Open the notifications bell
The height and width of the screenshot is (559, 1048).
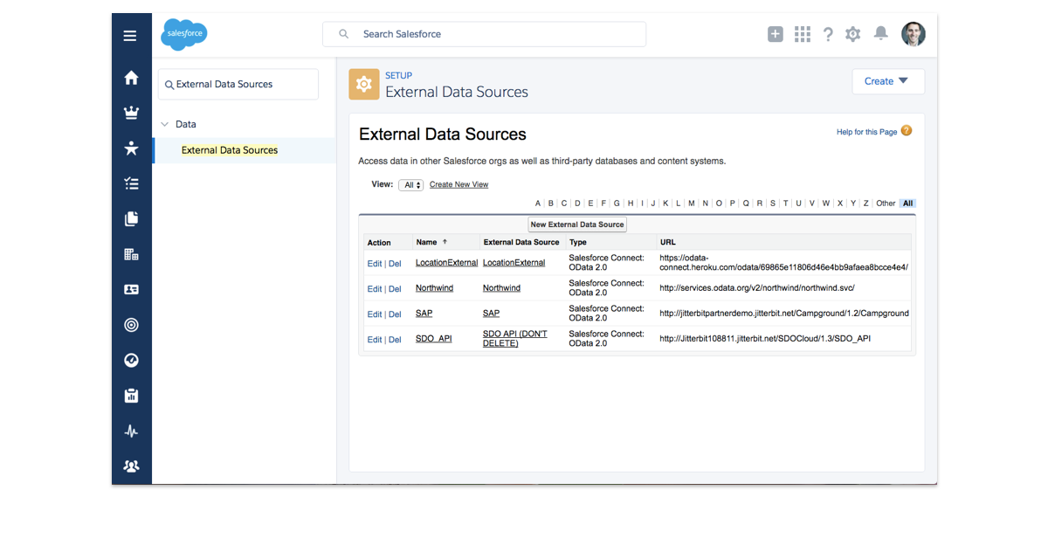[880, 33]
